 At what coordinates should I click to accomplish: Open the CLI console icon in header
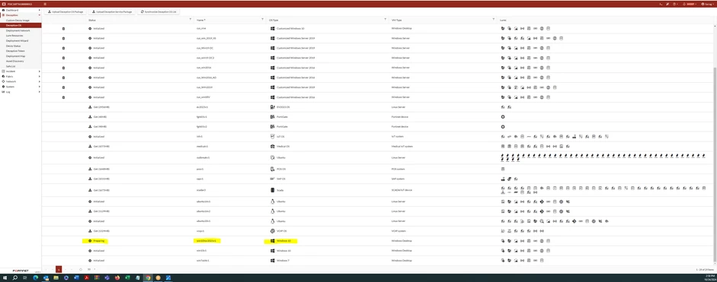click(x=661, y=4)
